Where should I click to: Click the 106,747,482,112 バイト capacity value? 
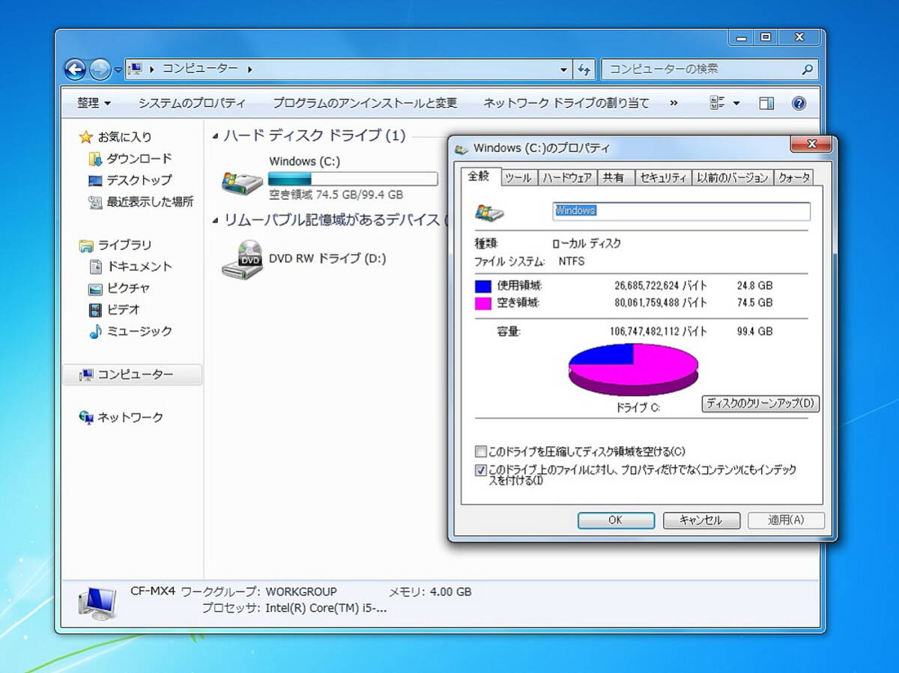point(658,332)
